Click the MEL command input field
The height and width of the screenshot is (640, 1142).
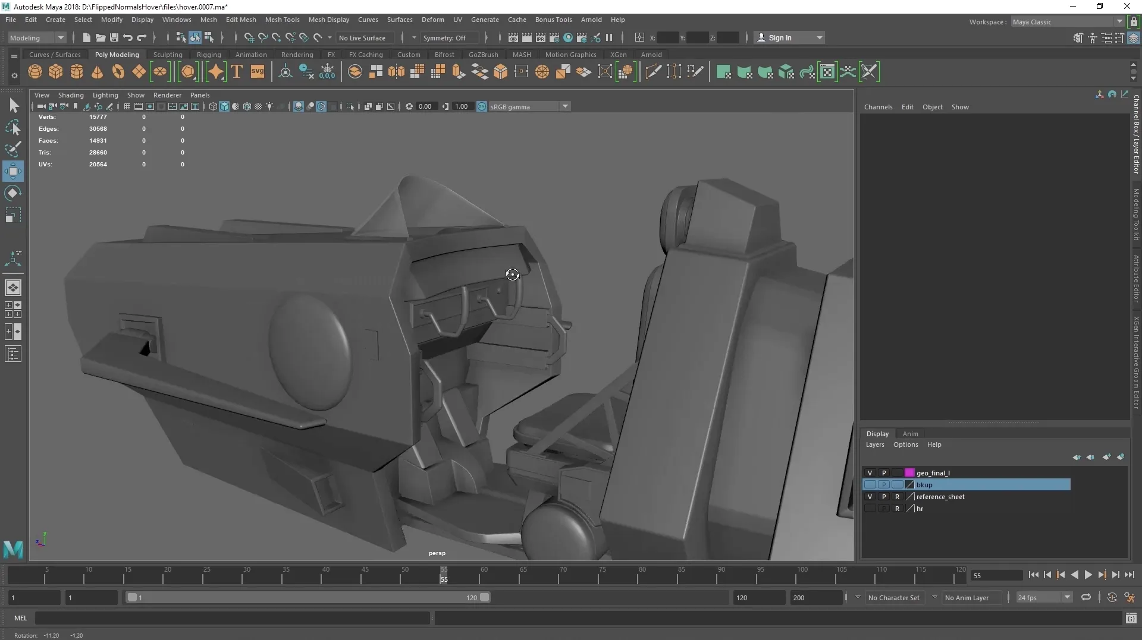[x=232, y=618]
